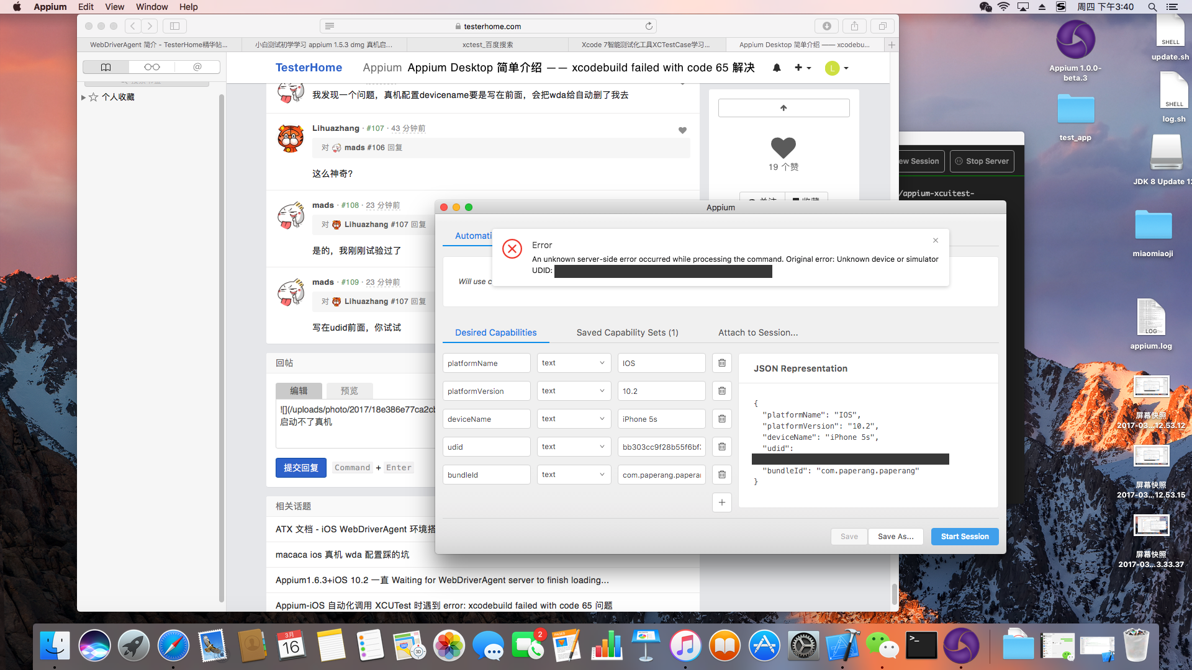Click Stop Server in Appium server window

(982, 161)
